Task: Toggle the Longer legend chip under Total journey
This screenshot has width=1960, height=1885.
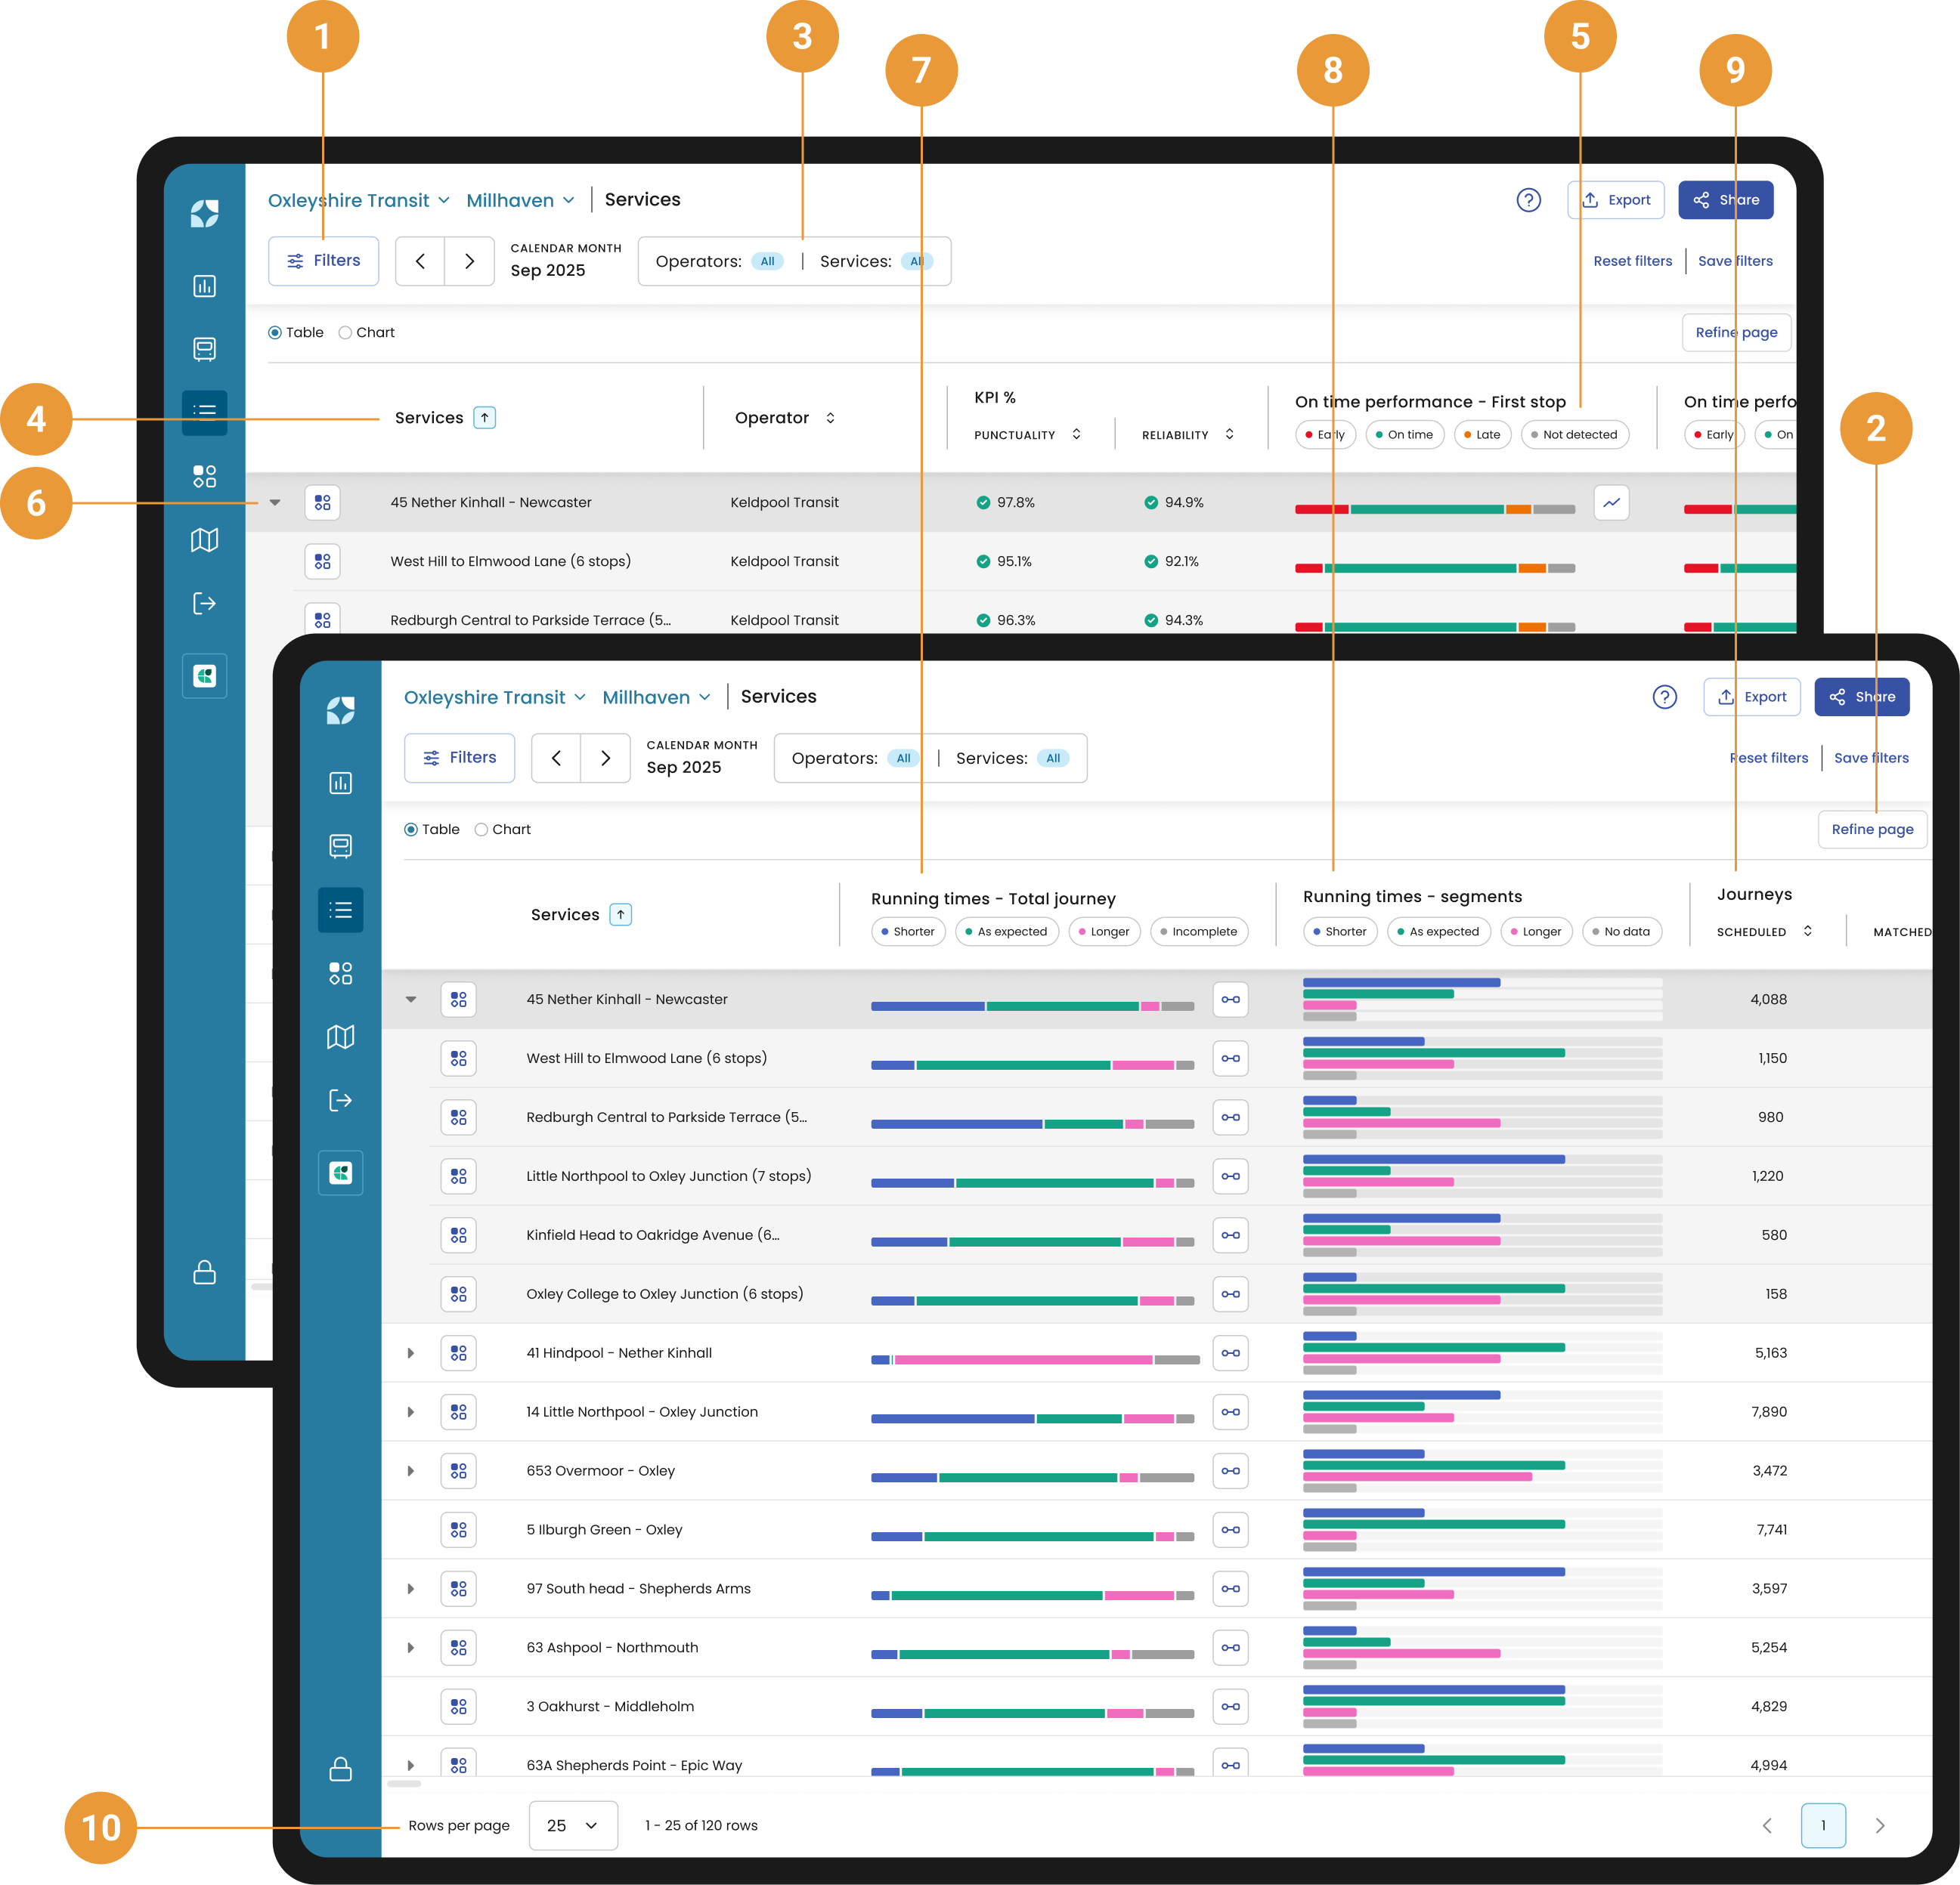Action: click(1104, 932)
